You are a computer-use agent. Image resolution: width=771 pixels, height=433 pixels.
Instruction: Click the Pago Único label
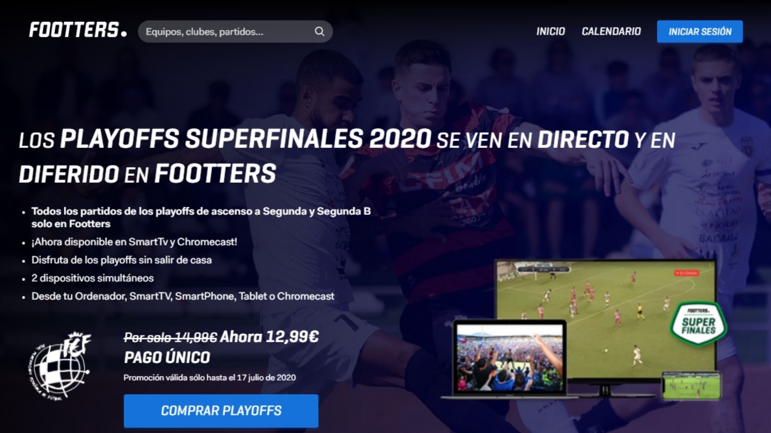(x=167, y=357)
